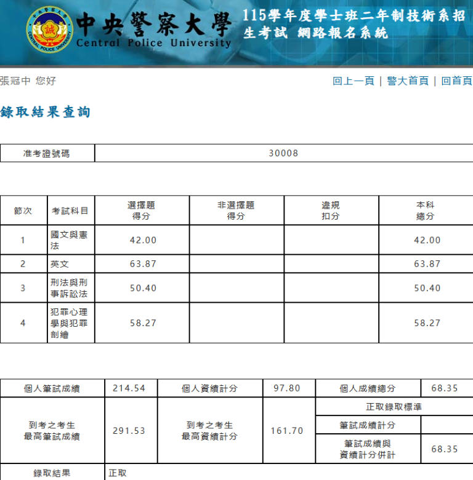The image size is (473, 480).
Task: Select the 國文與憲法 subject cell
Action: point(71,240)
